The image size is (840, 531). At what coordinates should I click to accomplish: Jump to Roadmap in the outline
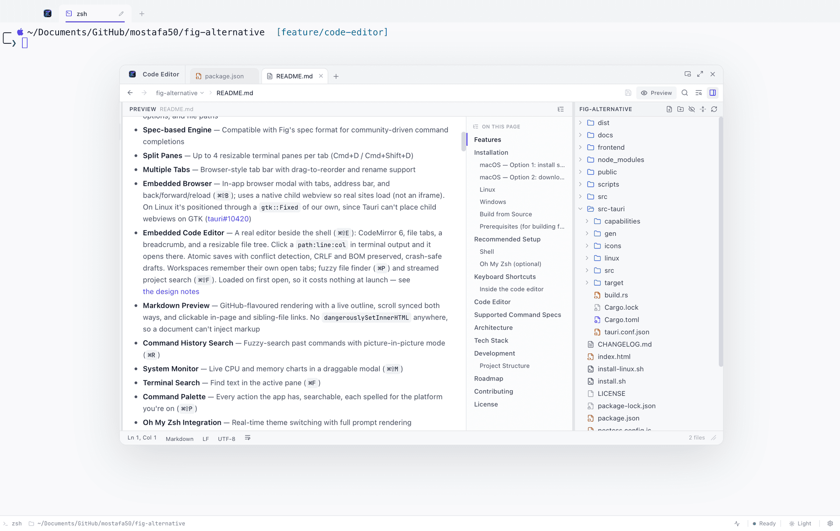(488, 379)
